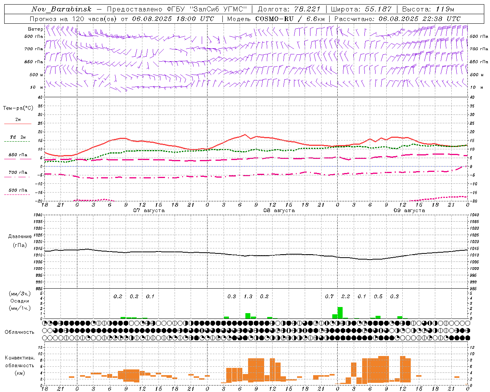The image size is (490, 392).
Task: Click the Осадки label
Action: tap(20, 301)
